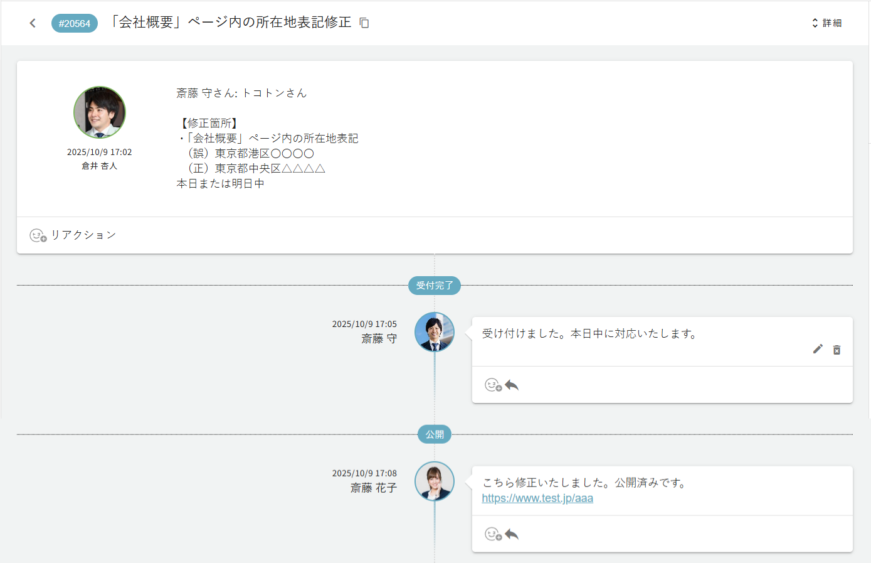Viewport: 871px width, 563px height.
Task: Add a reaction to 斎藤 花子's comment
Action: tap(493, 534)
